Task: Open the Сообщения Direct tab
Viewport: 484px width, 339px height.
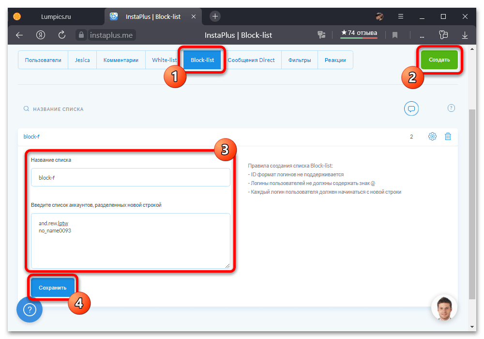Action: (251, 60)
